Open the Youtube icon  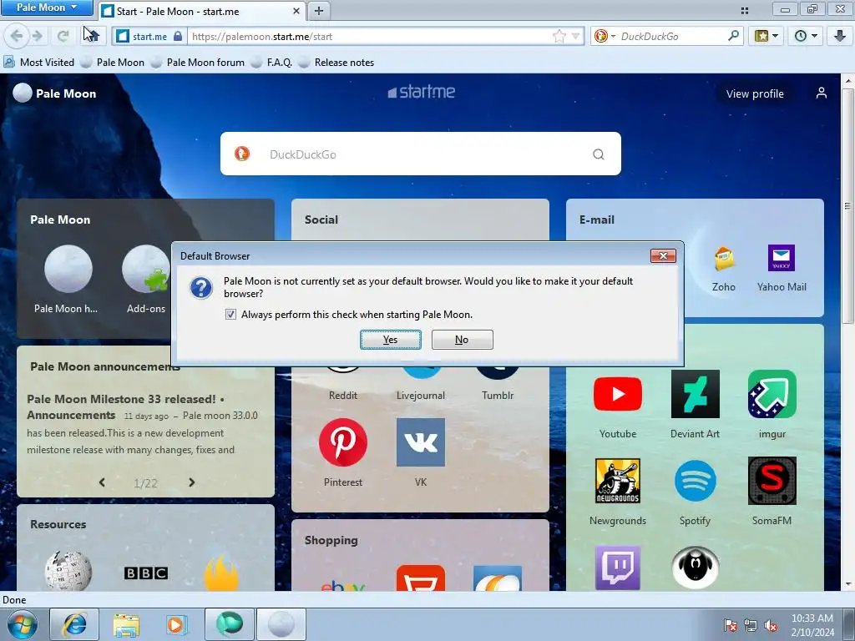(x=618, y=394)
